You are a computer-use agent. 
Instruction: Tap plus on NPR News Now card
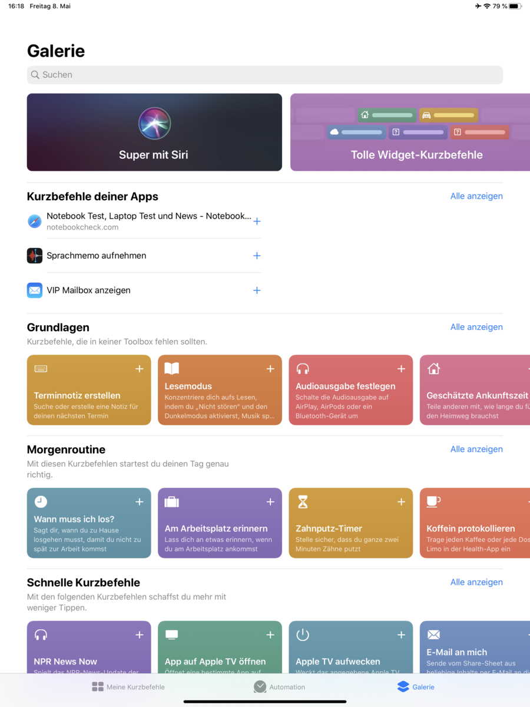click(x=140, y=635)
